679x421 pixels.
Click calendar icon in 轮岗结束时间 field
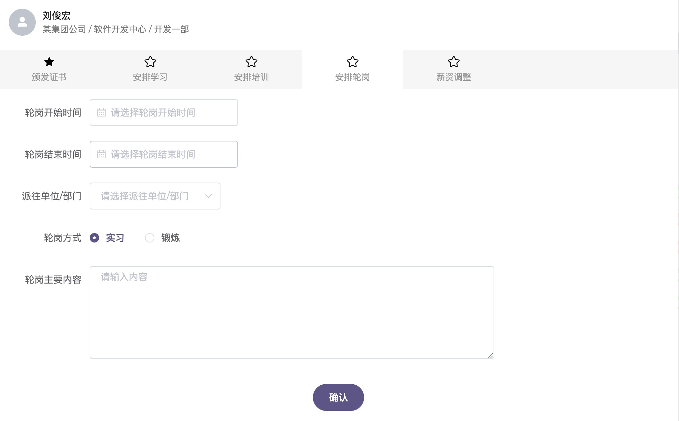[101, 154]
